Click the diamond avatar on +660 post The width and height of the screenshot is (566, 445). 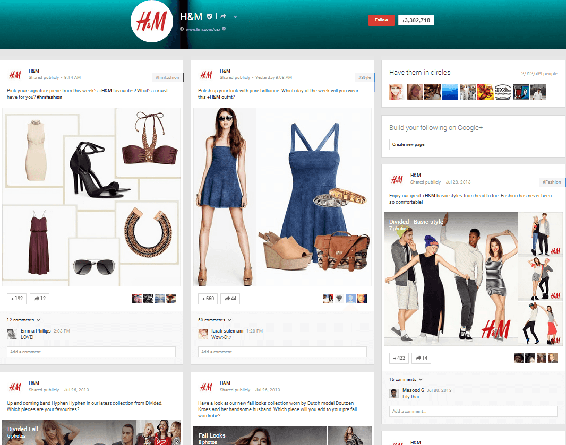pos(339,299)
